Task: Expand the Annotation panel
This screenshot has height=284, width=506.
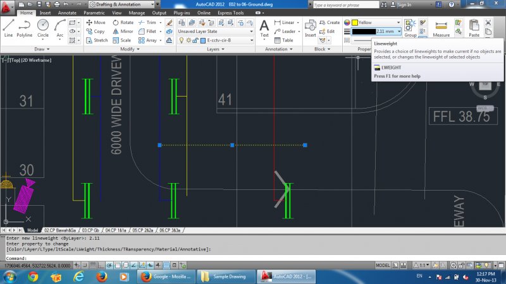Action: coord(279,49)
